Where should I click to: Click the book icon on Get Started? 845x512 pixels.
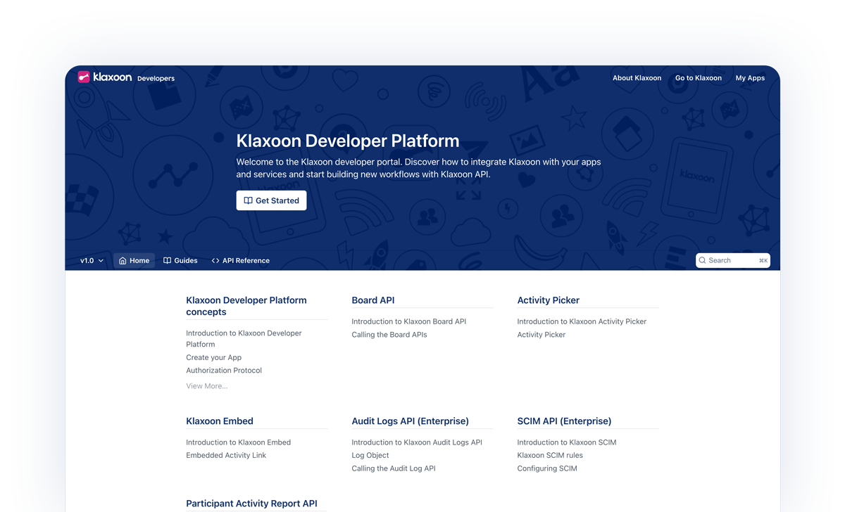coord(248,201)
